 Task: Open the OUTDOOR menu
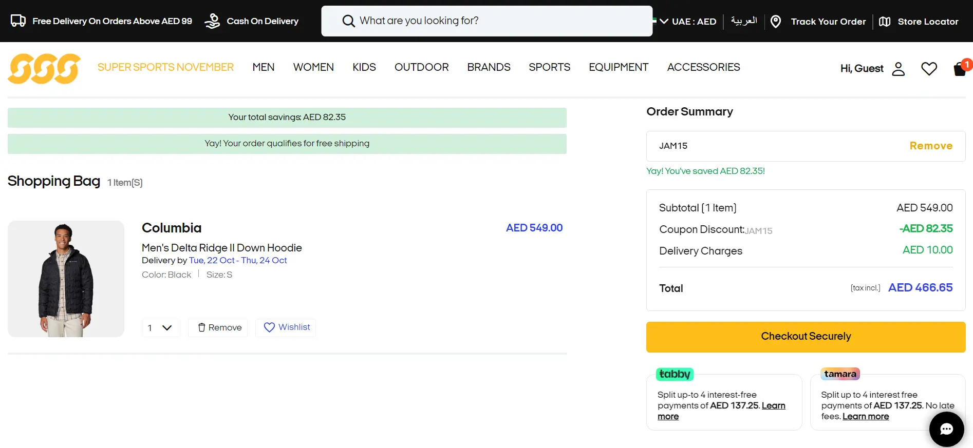[x=421, y=67]
